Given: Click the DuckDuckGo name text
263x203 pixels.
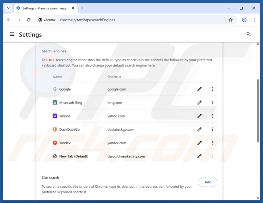Looking at the screenshot, I should coord(70,129).
